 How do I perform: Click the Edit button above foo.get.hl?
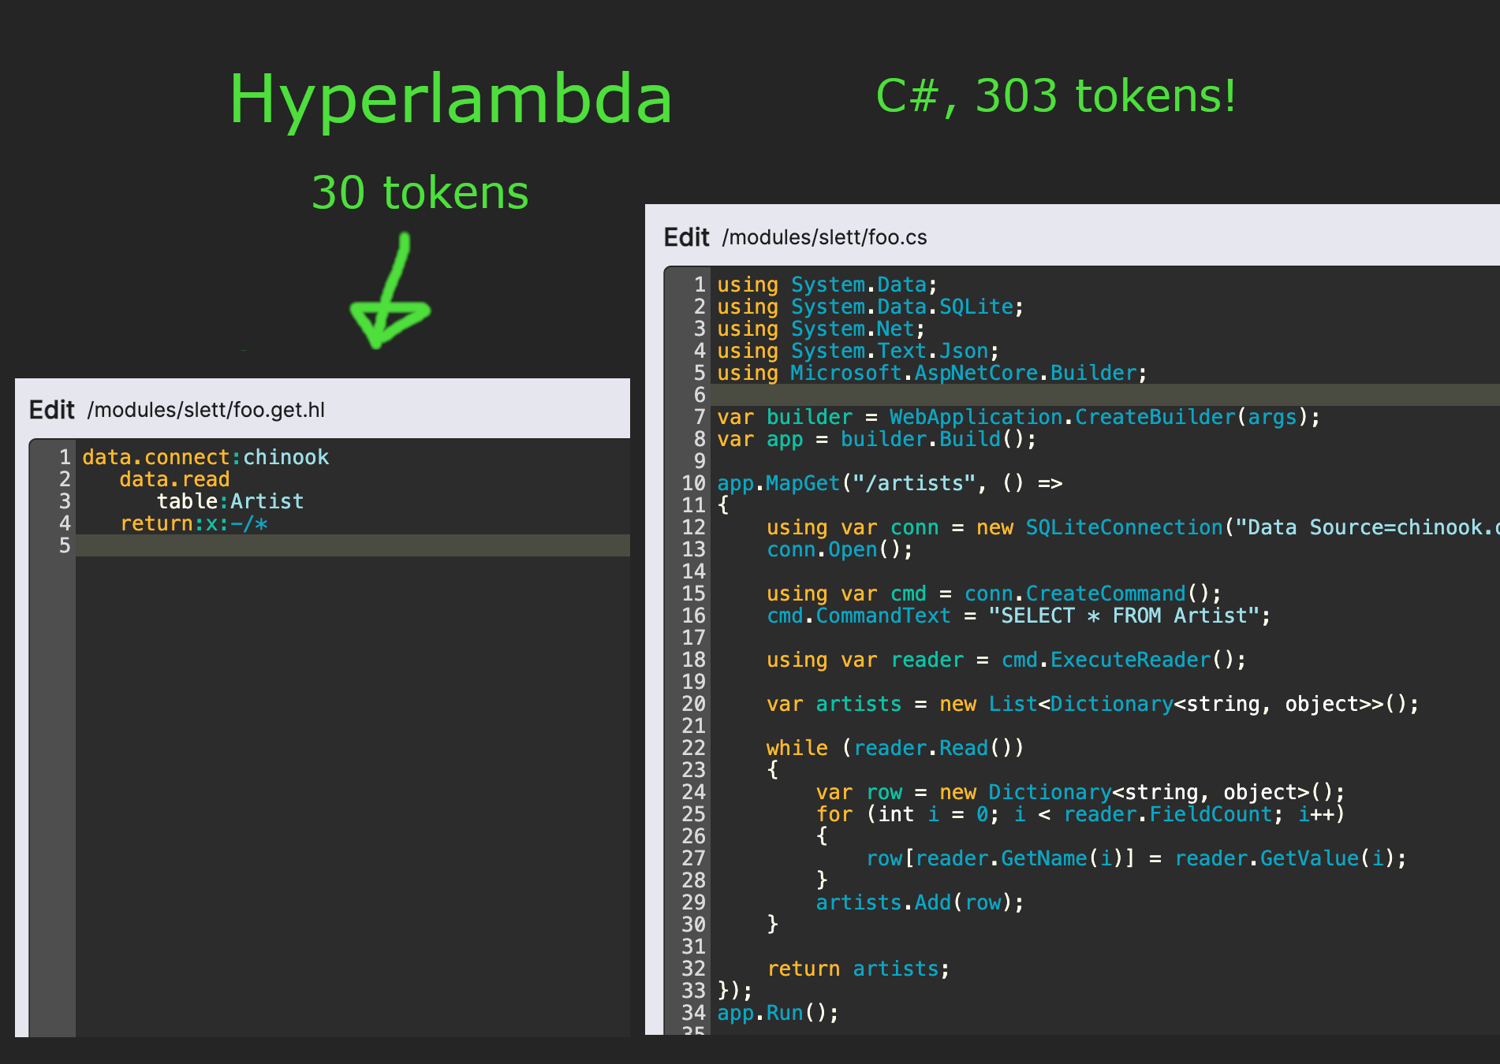(52, 409)
